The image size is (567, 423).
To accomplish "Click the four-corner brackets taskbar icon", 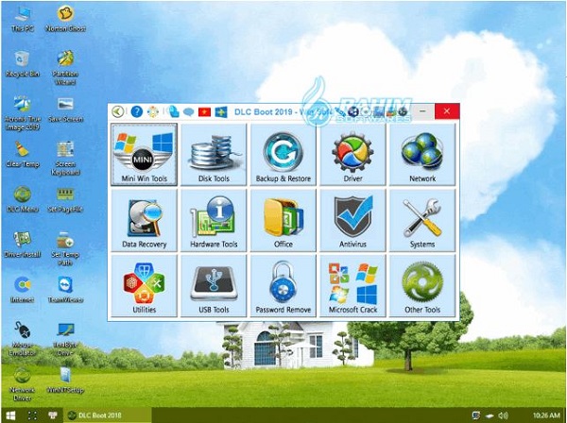I will (x=32, y=415).
